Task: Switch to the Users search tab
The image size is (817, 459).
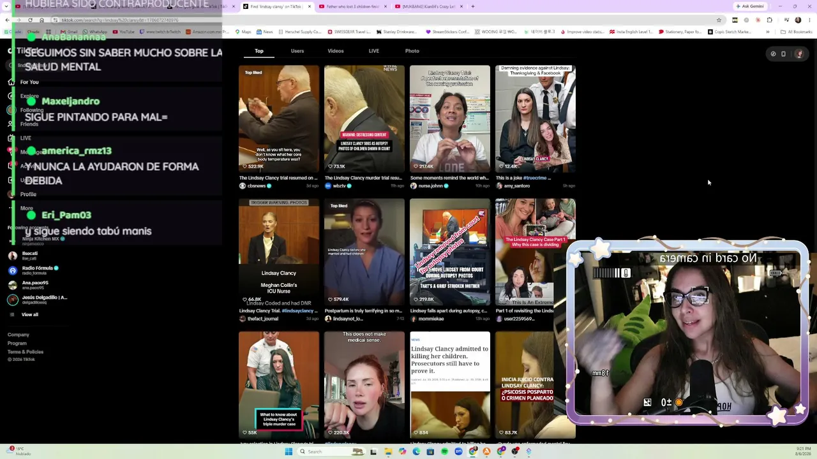Action: point(297,51)
